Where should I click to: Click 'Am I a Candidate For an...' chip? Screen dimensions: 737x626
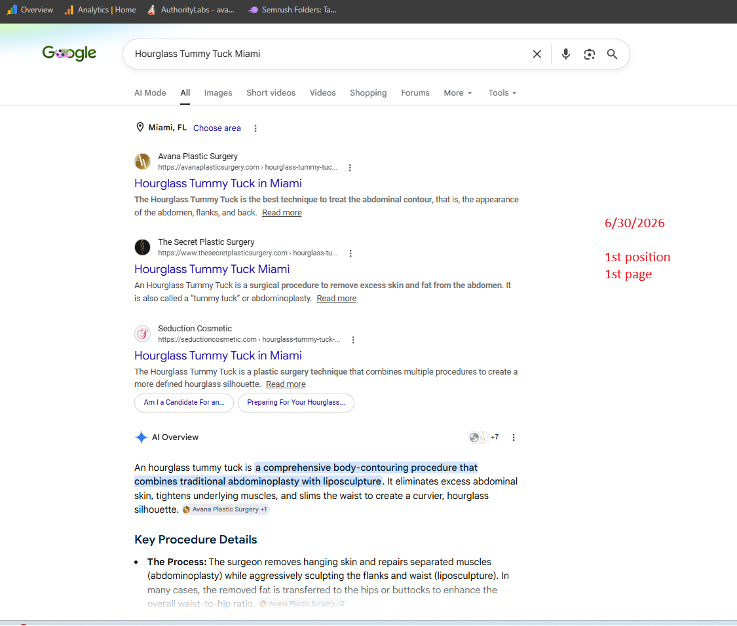184,403
